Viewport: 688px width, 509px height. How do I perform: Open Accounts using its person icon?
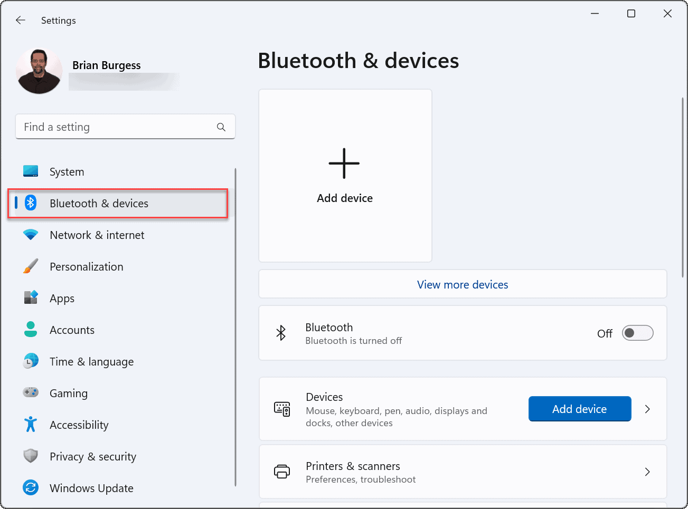click(x=31, y=330)
